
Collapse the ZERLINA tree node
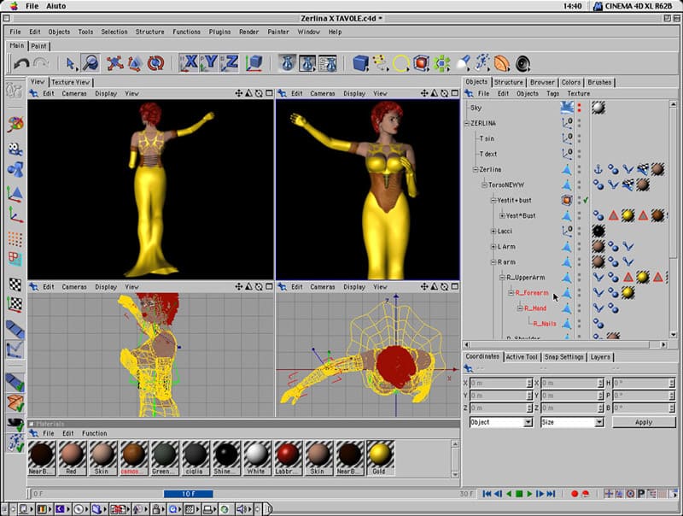click(x=467, y=123)
